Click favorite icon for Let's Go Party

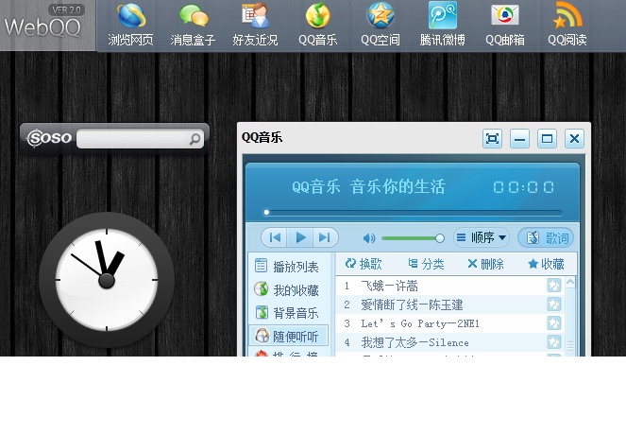[553, 323]
